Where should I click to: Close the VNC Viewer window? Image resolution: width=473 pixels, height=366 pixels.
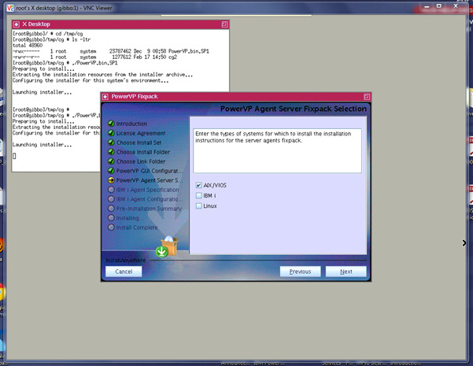coord(456,6)
